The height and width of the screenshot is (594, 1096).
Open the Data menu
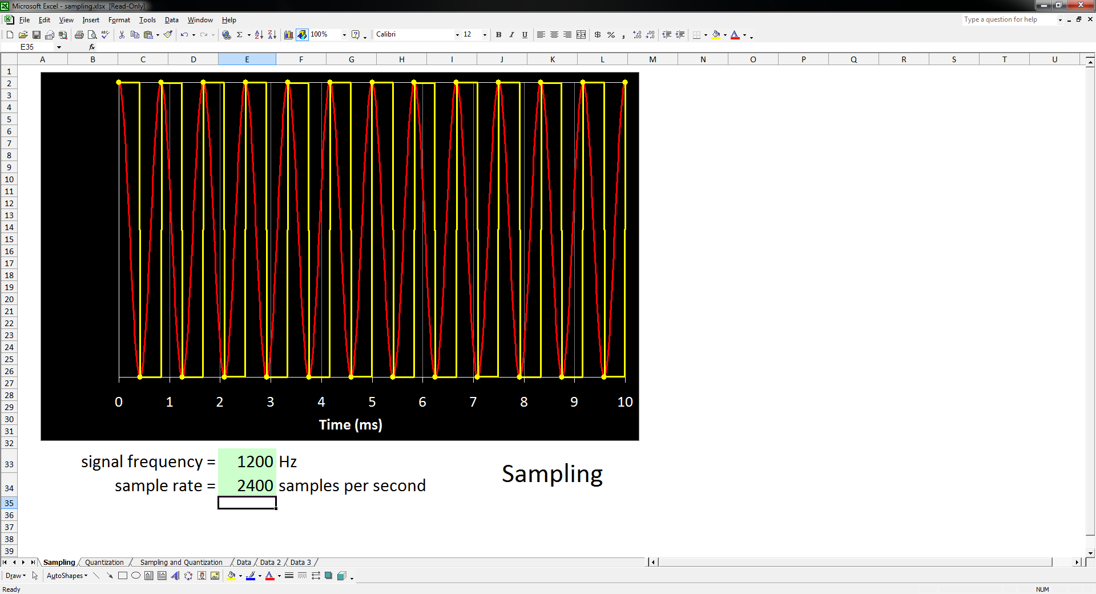pos(171,20)
